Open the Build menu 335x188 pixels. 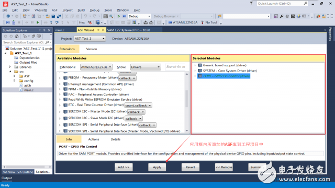pyautogui.click(x=81, y=10)
